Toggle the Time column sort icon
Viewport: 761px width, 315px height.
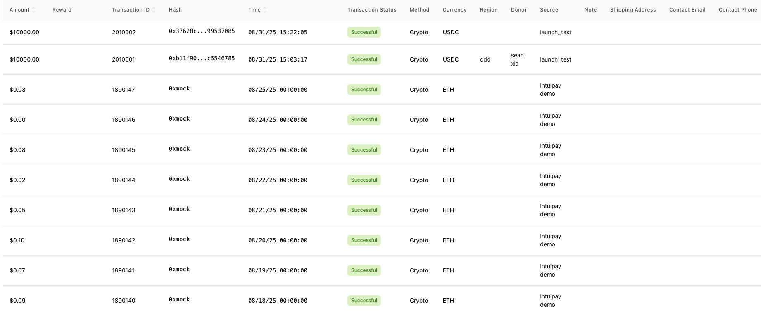(265, 10)
